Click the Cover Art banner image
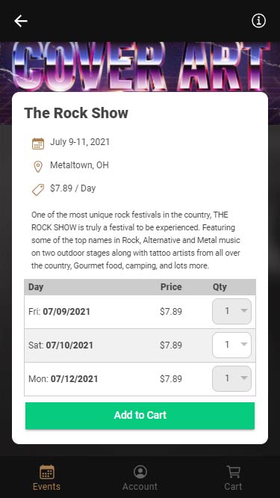The image size is (280, 498). click(140, 67)
